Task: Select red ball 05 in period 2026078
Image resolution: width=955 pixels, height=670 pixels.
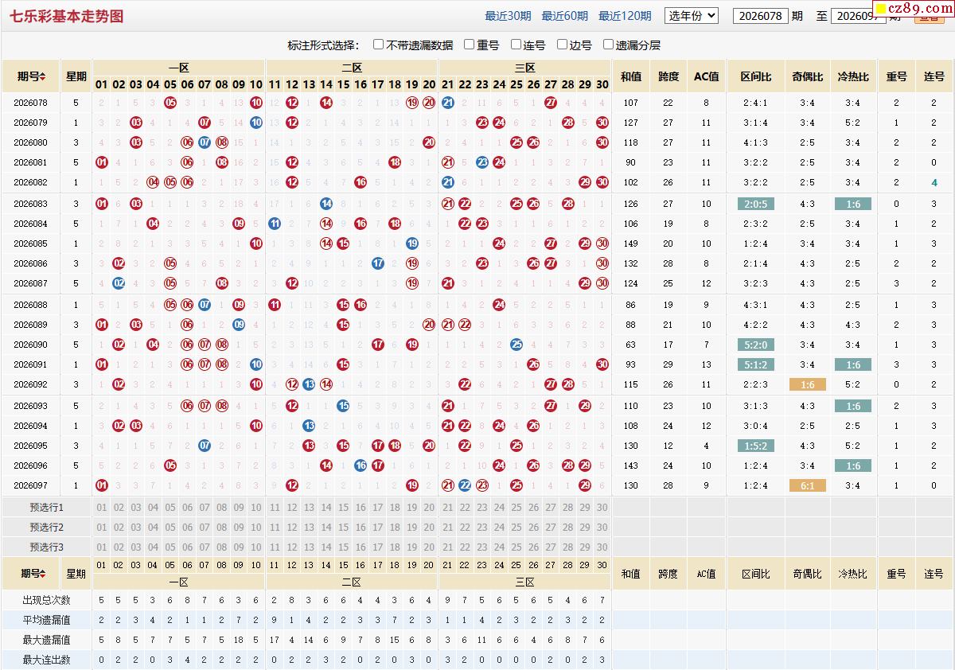Action: (170, 103)
